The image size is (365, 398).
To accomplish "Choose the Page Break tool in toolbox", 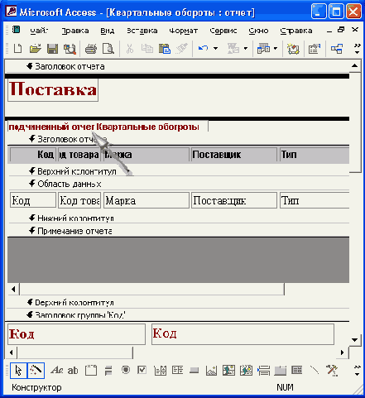I will [263, 371].
